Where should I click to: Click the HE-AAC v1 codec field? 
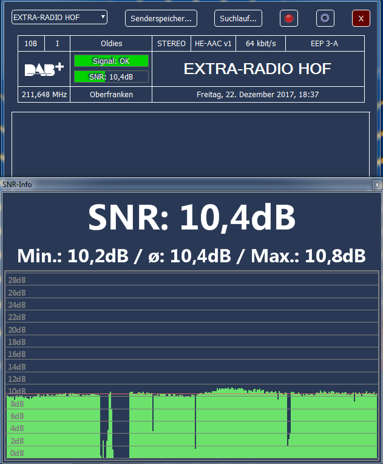[x=213, y=44]
